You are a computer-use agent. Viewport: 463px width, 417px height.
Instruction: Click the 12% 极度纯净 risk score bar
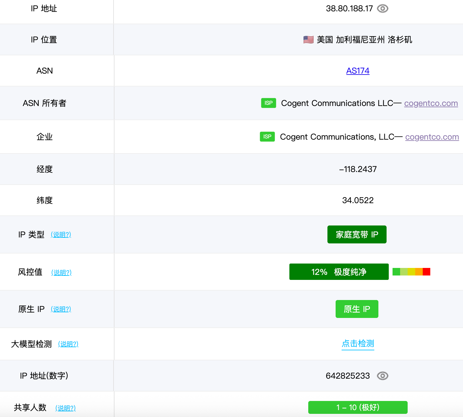point(339,272)
